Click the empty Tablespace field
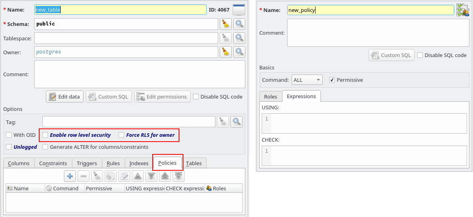Image resolution: width=473 pixels, height=217 pixels. click(x=126, y=38)
